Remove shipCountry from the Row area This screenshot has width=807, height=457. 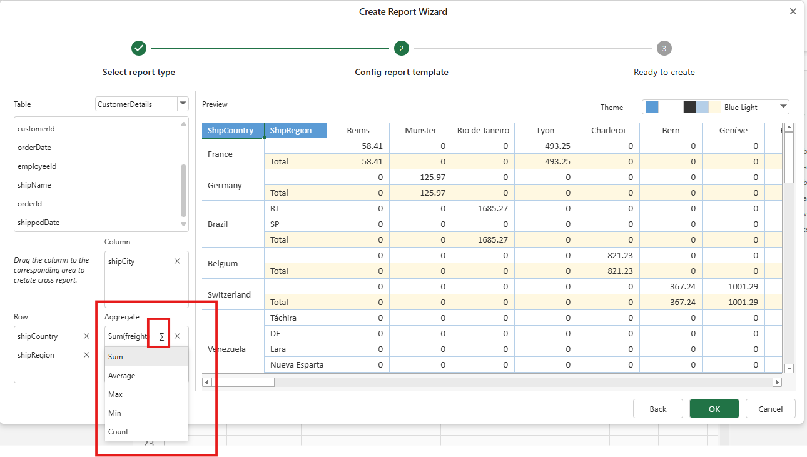click(86, 336)
